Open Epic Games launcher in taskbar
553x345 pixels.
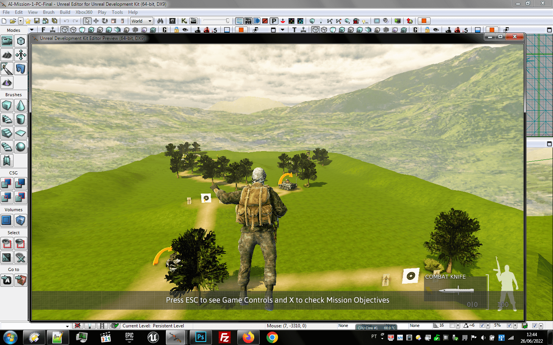click(x=129, y=338)
